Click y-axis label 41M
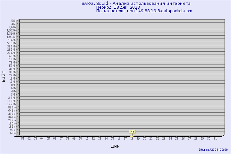 pos(12,69)
